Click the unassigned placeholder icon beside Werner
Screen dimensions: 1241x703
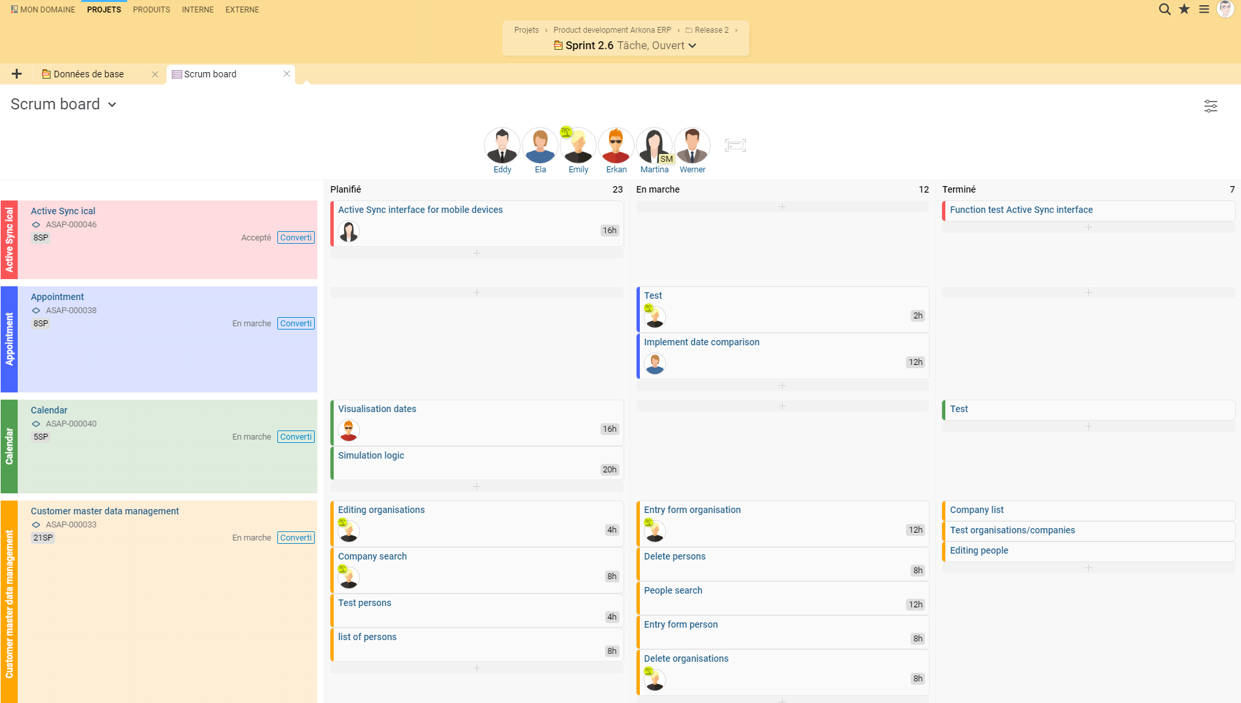tap(736, 145)
